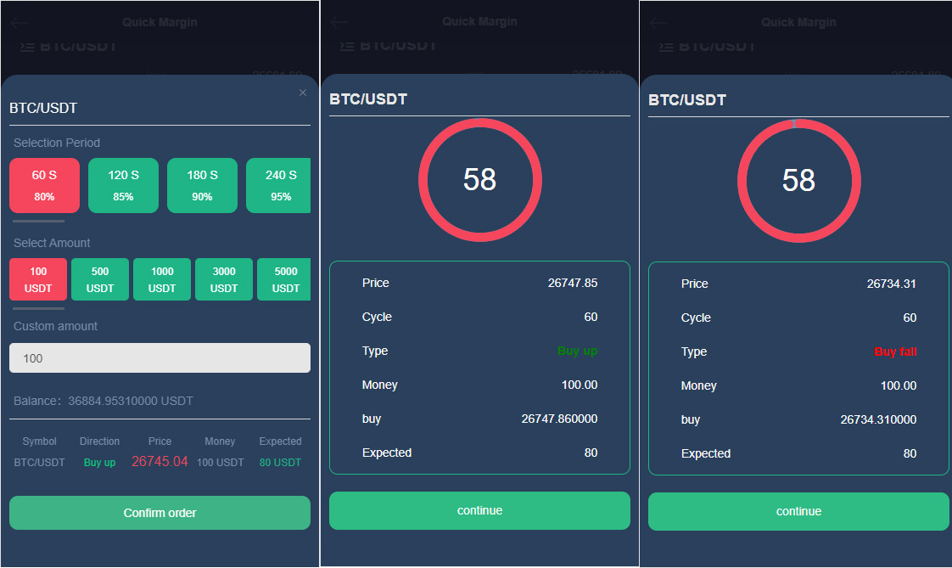The width and height of the screenshot is (952, 568).
Task: Select the 100 USDT amount
Action: 38,279
